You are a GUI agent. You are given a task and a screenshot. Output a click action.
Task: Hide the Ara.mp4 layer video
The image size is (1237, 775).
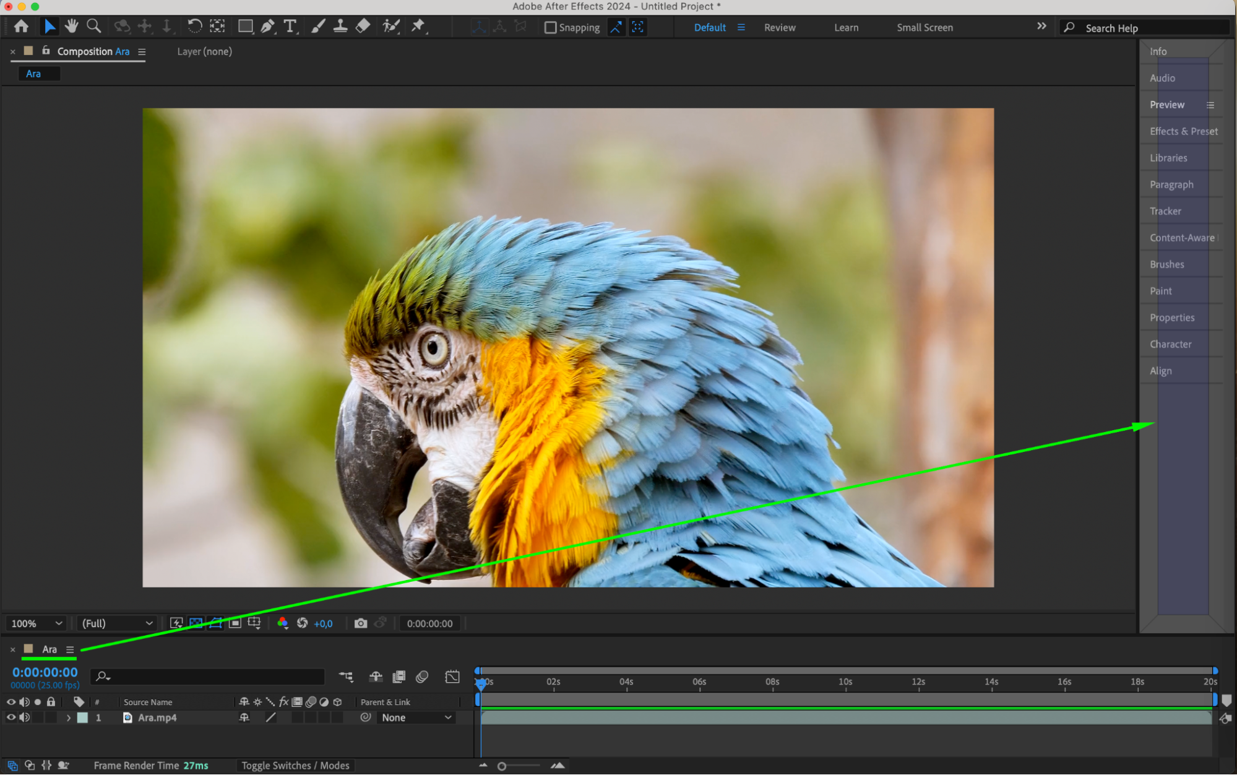coord(11,717)
